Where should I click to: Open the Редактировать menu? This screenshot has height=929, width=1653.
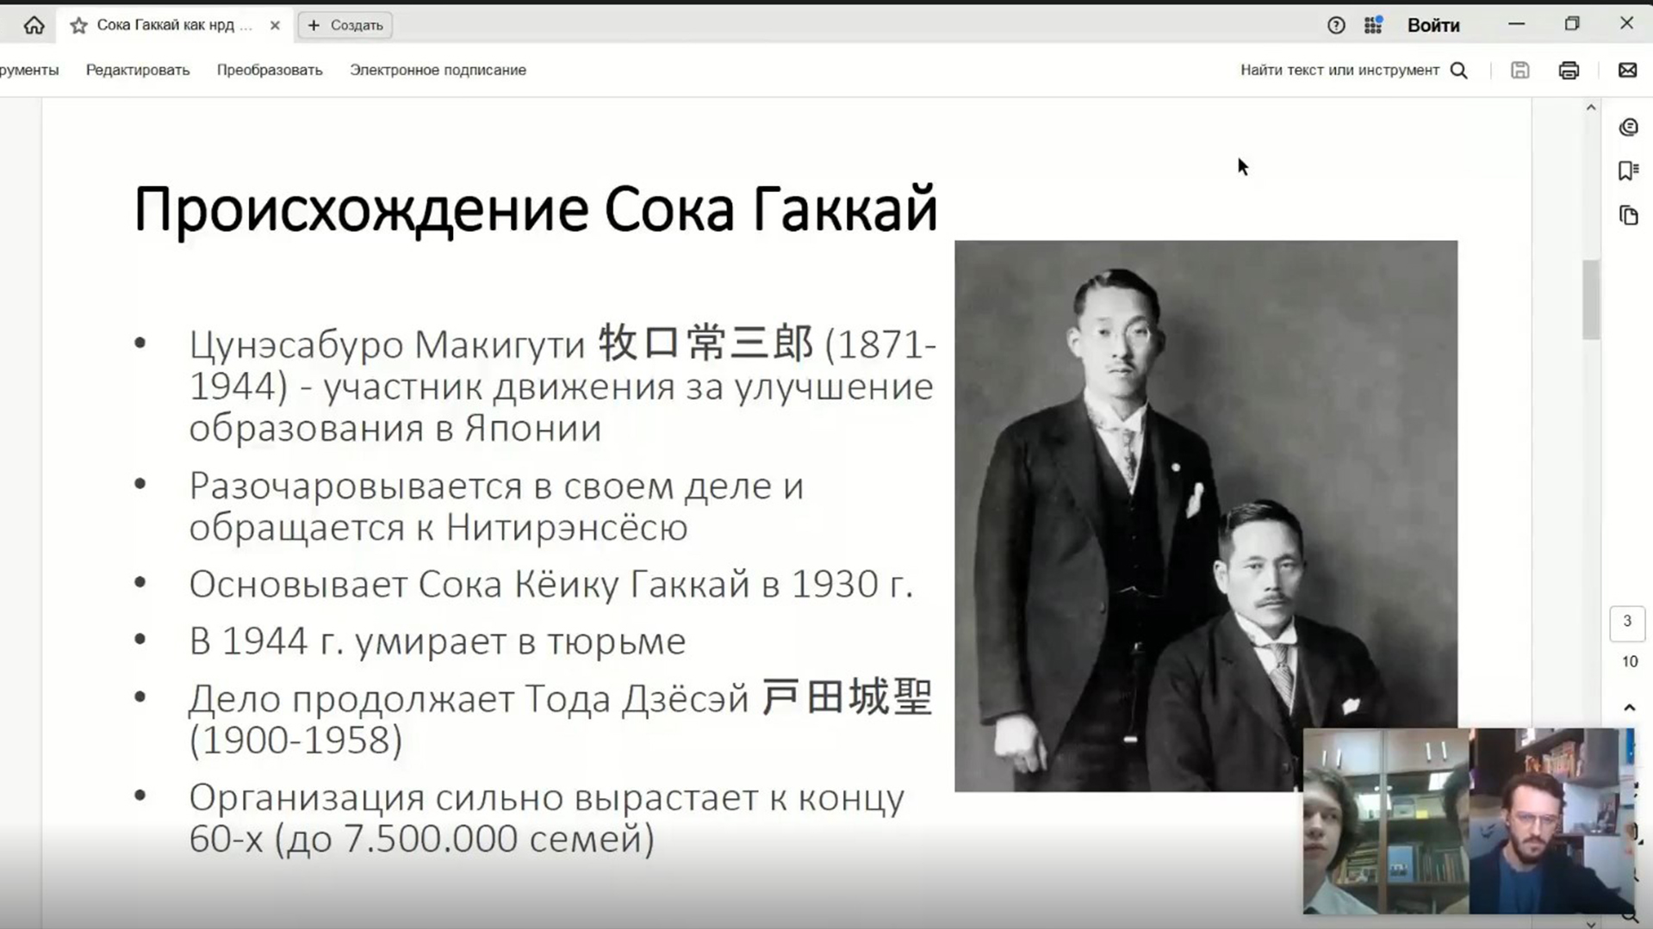[138, 70]
